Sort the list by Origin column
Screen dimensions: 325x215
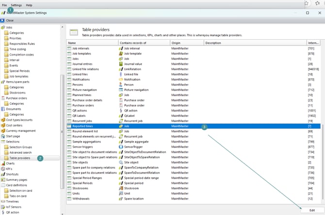(187, 43)
